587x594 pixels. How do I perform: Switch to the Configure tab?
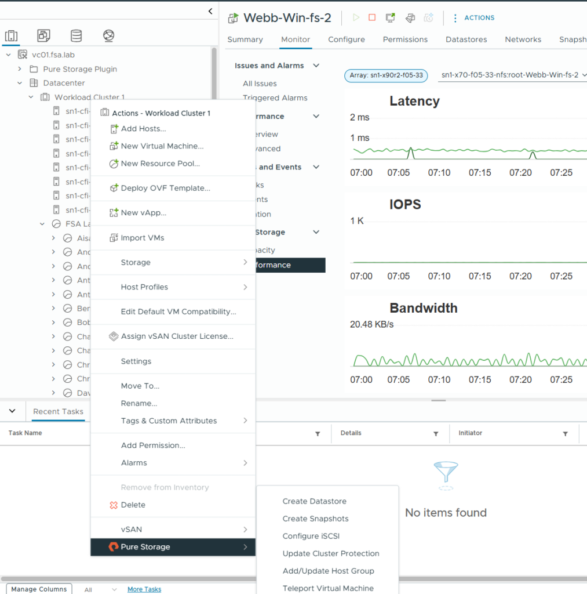pos(347,39)
